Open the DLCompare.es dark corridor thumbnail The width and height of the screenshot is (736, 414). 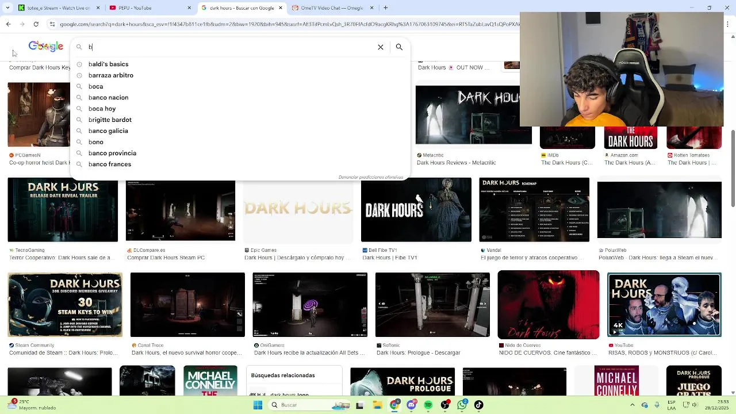click(x=181, y=211)
